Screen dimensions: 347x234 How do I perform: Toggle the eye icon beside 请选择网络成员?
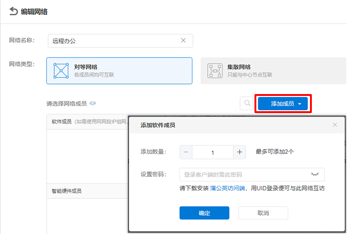(93, 103)
